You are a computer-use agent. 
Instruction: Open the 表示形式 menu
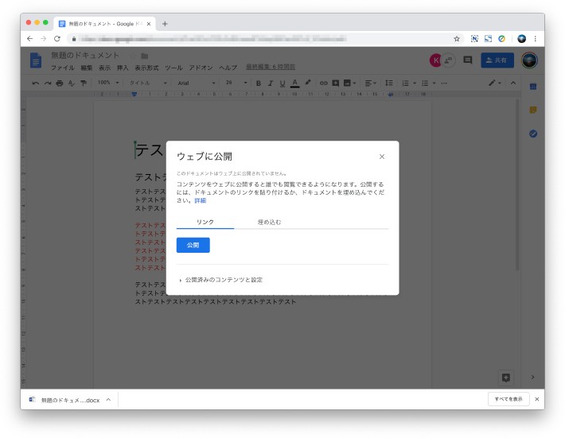coord(146,68)
